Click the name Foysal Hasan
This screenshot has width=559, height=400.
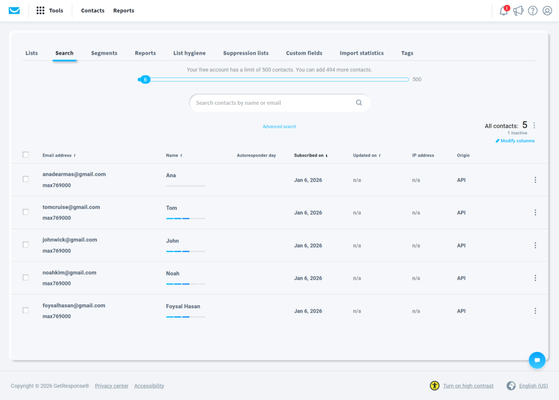coord(183,306)
